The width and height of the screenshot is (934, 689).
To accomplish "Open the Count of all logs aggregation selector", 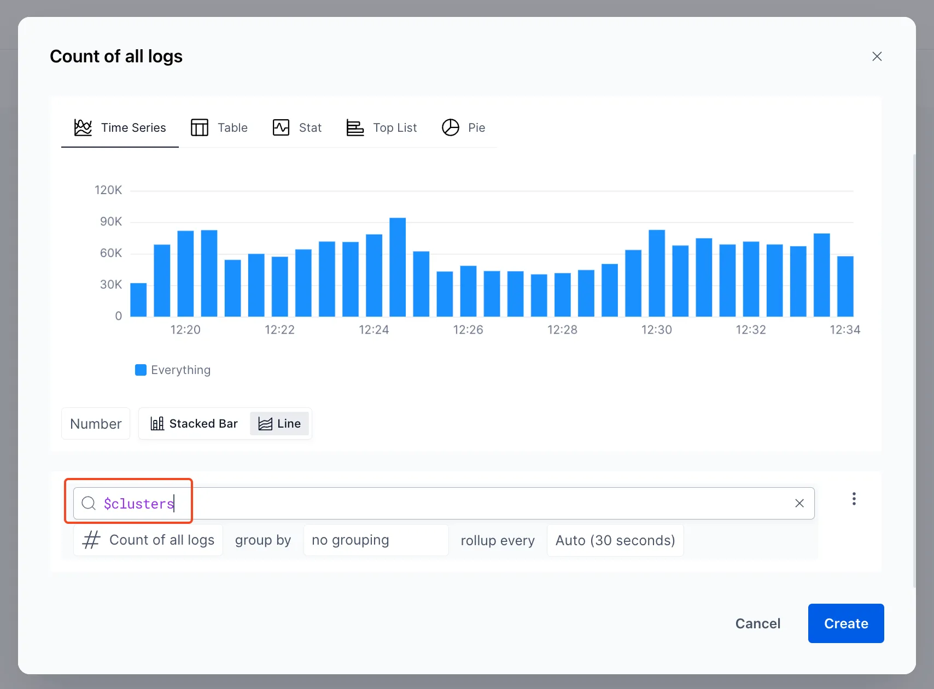I will 148,540.
